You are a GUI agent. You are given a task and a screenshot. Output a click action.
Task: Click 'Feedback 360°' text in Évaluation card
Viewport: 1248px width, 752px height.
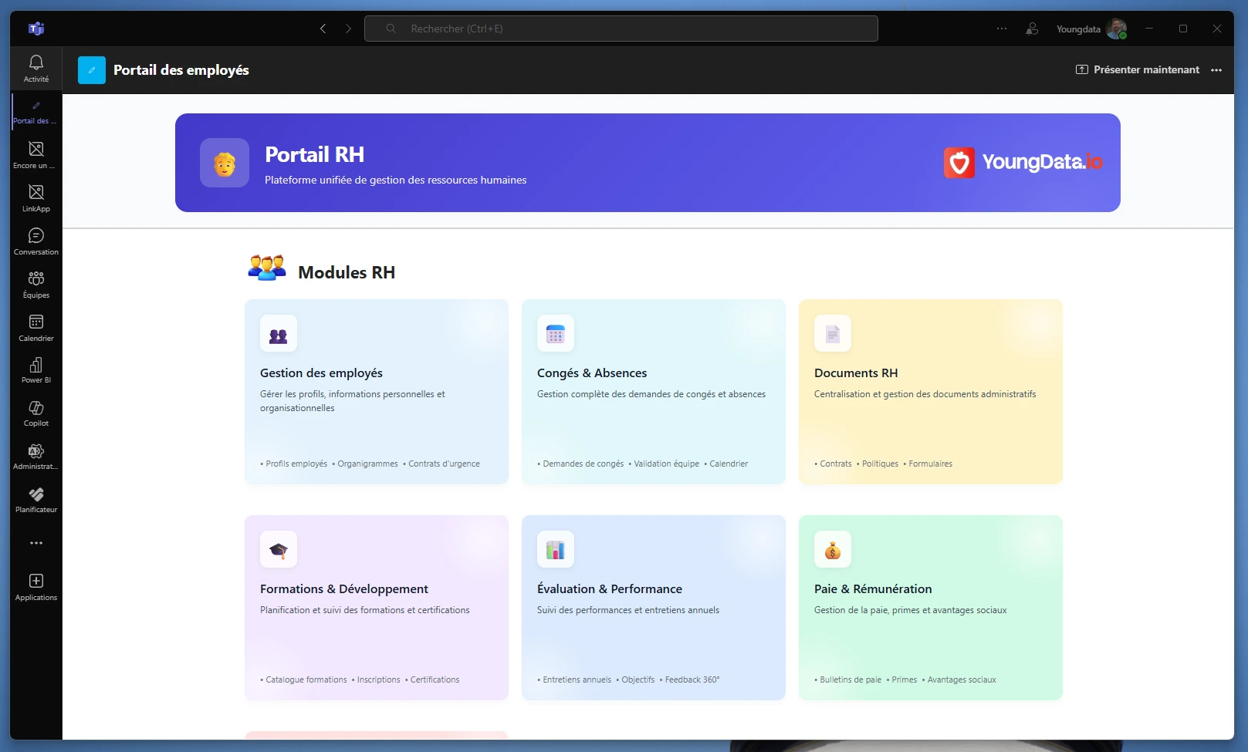coord(692,679)
